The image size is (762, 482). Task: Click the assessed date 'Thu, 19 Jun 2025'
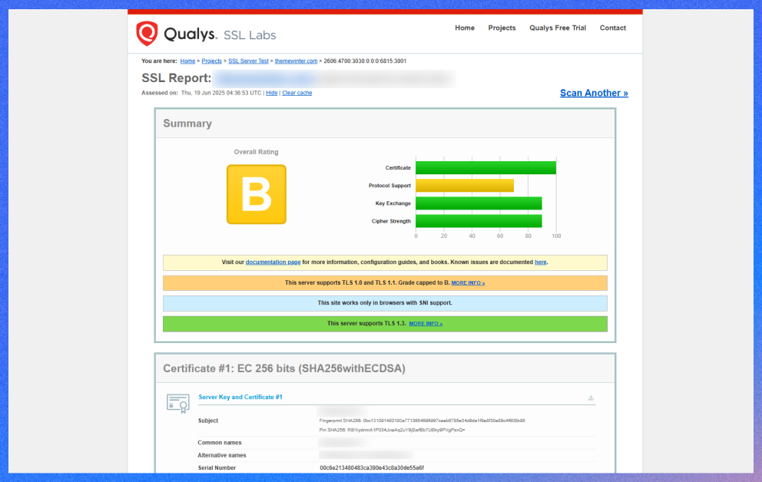221,93
